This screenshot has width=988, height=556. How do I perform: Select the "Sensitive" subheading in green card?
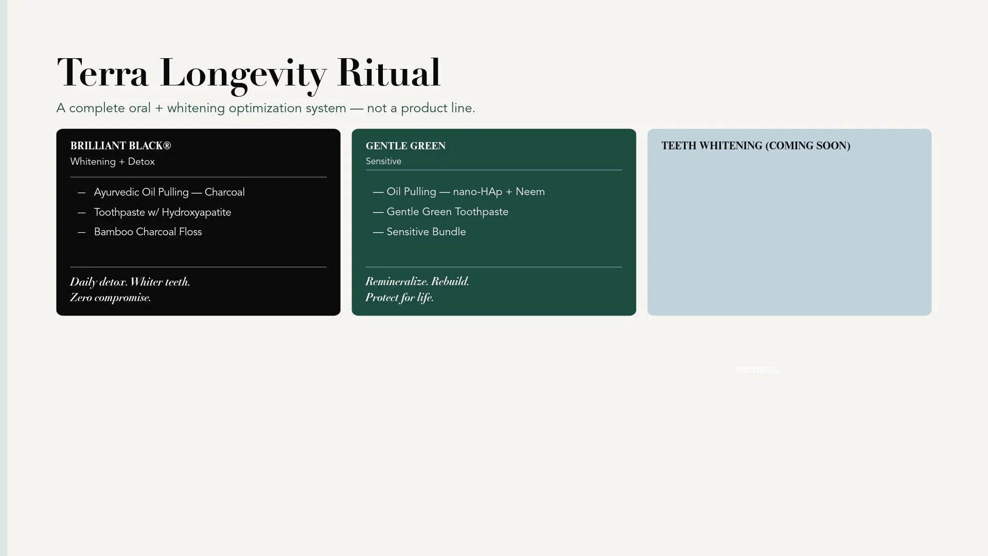[383, 161]
